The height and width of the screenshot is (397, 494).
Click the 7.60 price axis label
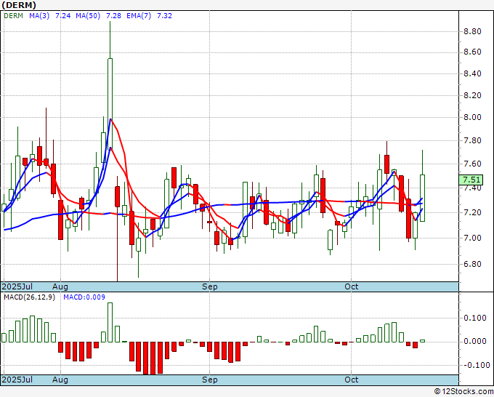point(472,164)
